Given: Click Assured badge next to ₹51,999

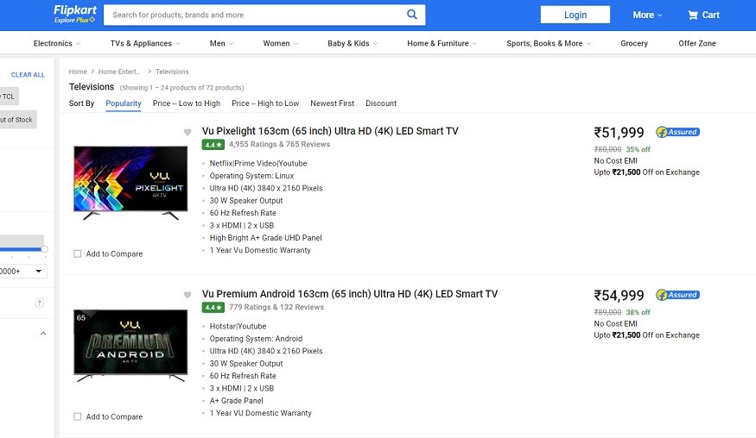Looking at the screenshot, I should click(x=678, y=132).
